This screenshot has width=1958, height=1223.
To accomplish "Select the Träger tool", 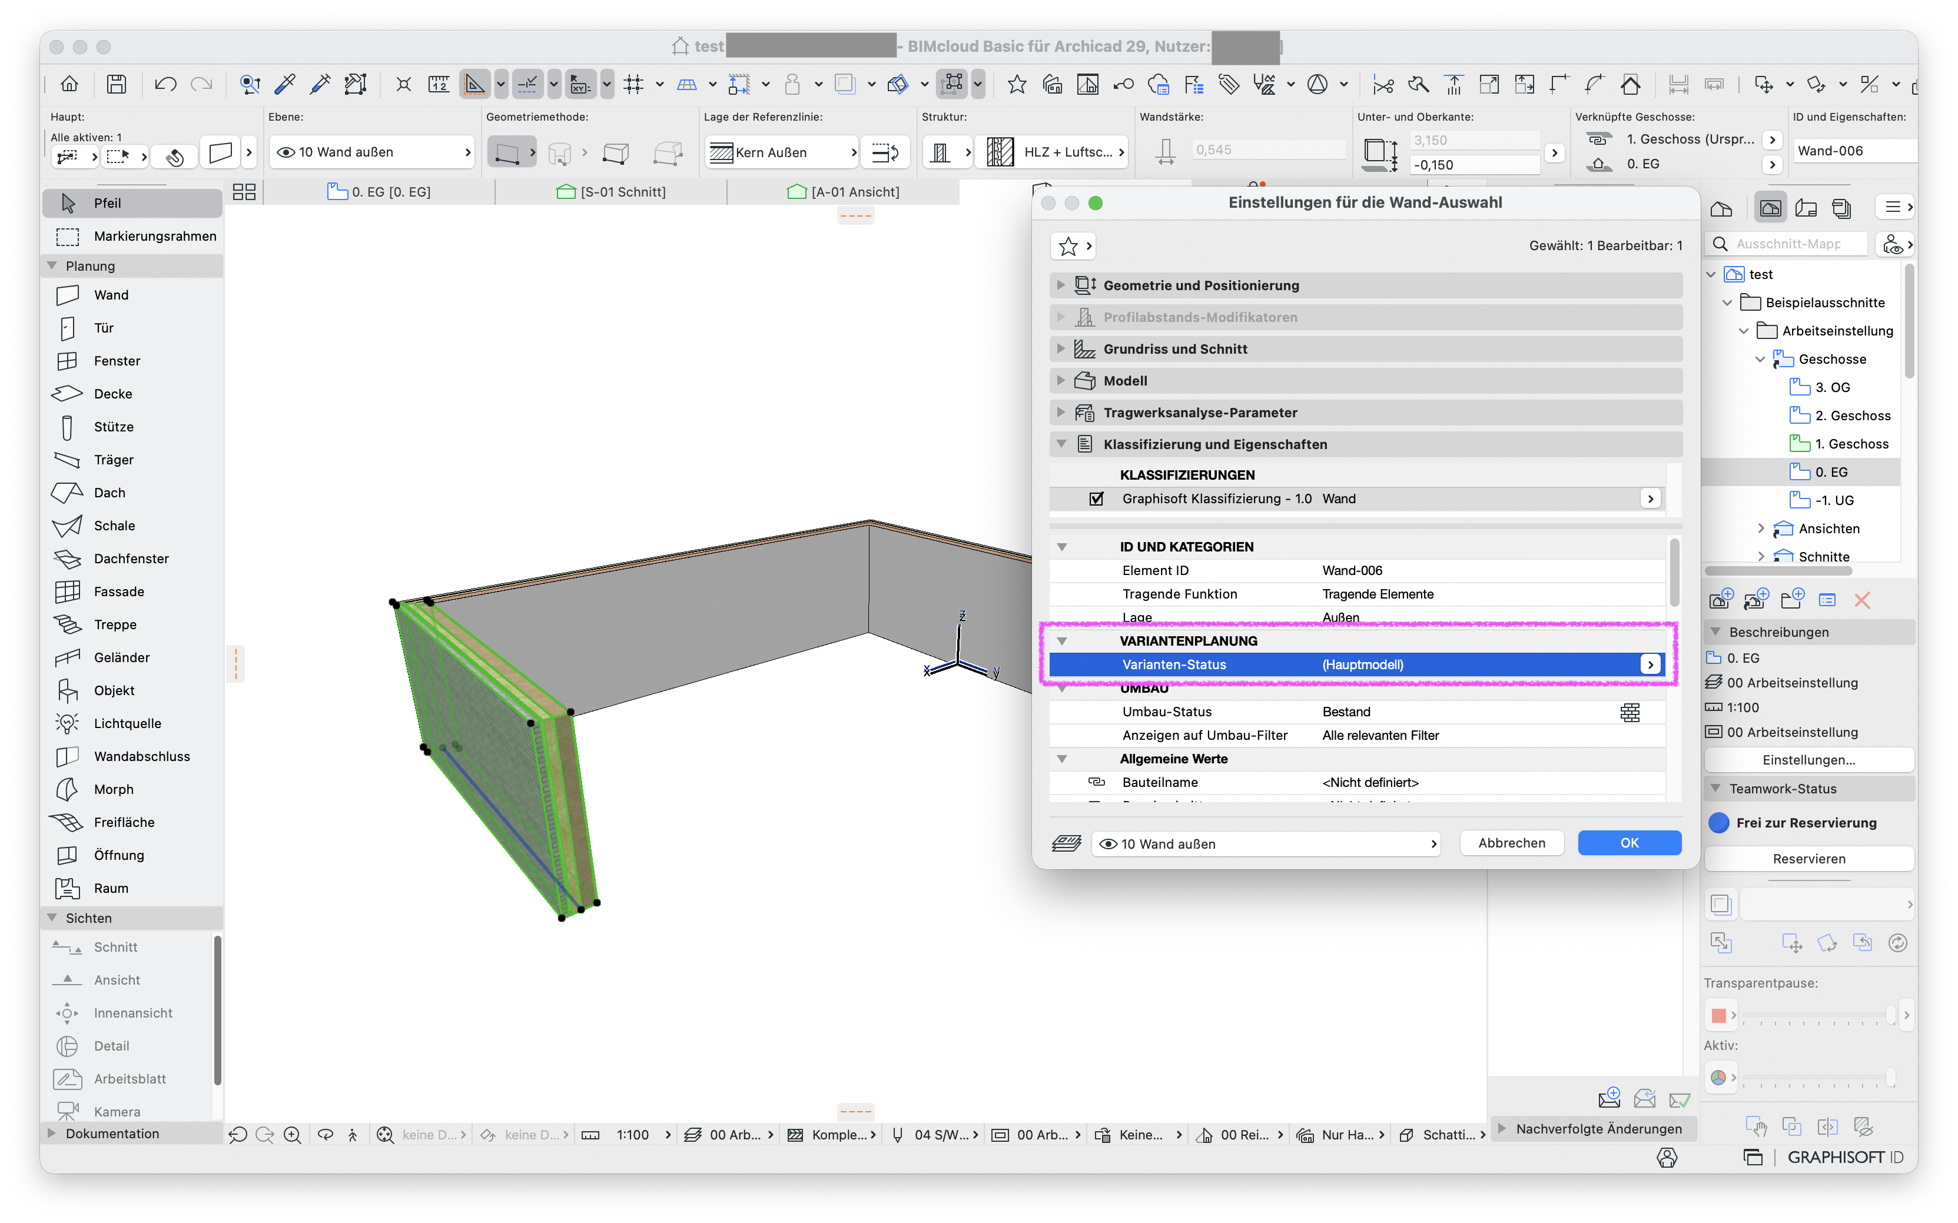I will tap(132, 460).
